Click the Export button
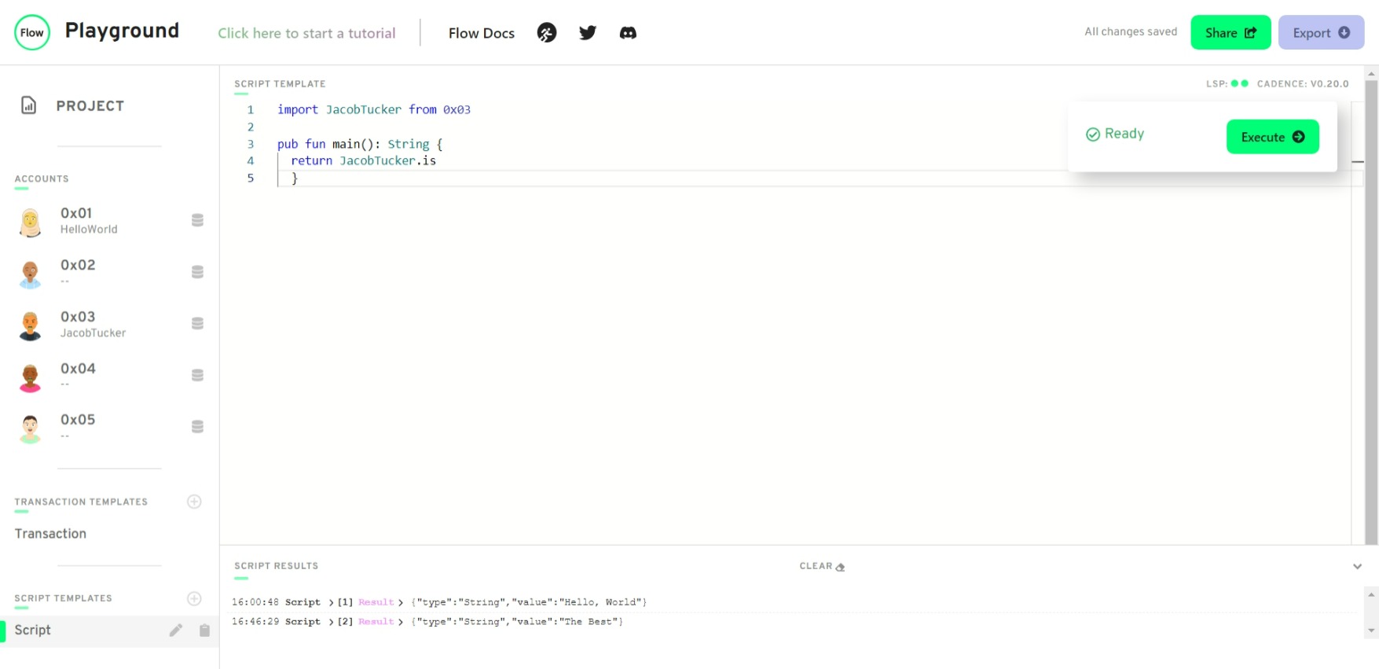The height and width of the screenshot is (669, 1379). [x=1321, y=32]
